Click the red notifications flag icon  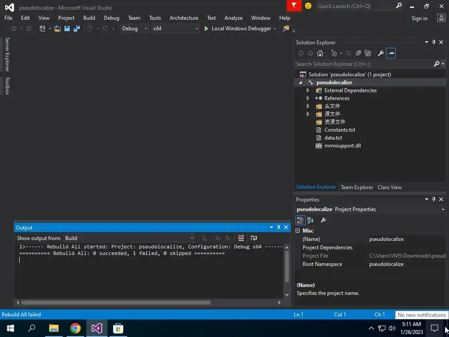(x=294, y=6)
